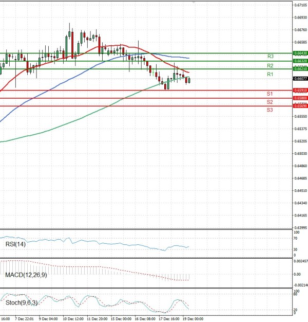This screenshot has height=322, width=308.
Task: Click the red 0.65690 price tag
Action: point(300,106)
